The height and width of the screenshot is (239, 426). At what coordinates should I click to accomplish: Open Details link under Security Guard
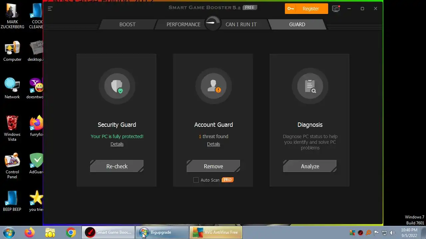click(x=117, y=144)
